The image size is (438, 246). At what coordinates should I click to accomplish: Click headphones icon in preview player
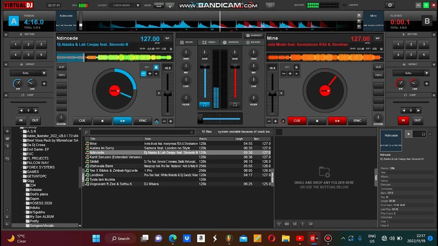point(424,134)
